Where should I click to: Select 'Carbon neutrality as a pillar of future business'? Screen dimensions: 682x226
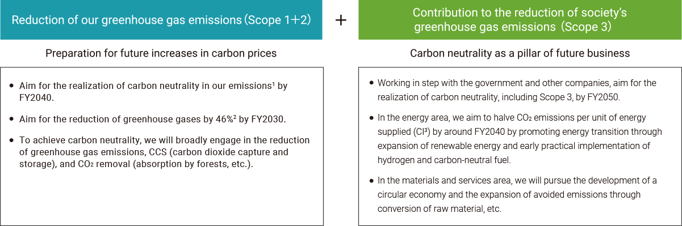520,54
